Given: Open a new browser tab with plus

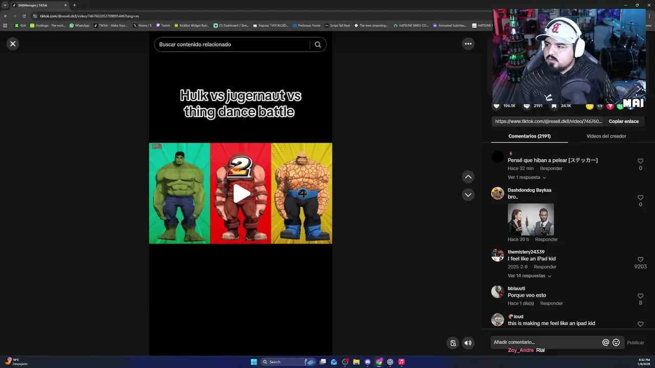Looking at the screenshot, I should 75,5.
